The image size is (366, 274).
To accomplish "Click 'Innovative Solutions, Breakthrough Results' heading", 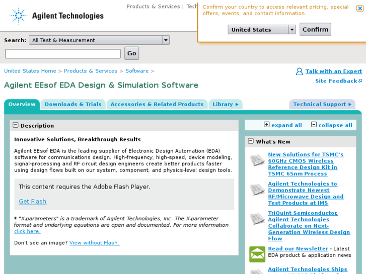I will click(78, 139).
